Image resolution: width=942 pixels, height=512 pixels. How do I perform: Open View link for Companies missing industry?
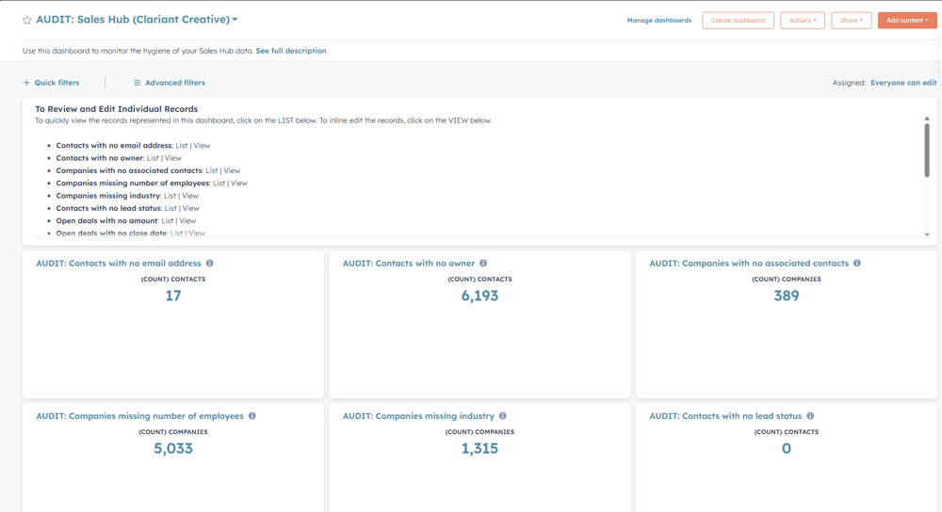point(190,196)
